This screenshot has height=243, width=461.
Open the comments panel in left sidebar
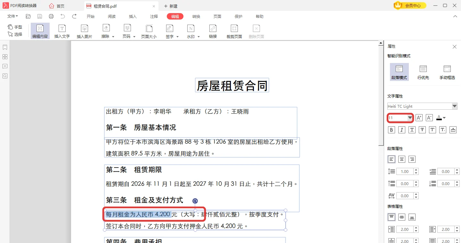coord(5,67)
